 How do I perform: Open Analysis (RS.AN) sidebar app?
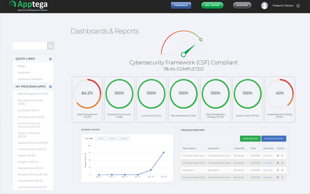pos(27,156)
